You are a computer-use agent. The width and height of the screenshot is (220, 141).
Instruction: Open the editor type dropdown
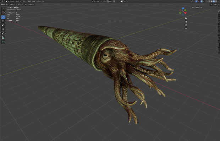point(3,1)
